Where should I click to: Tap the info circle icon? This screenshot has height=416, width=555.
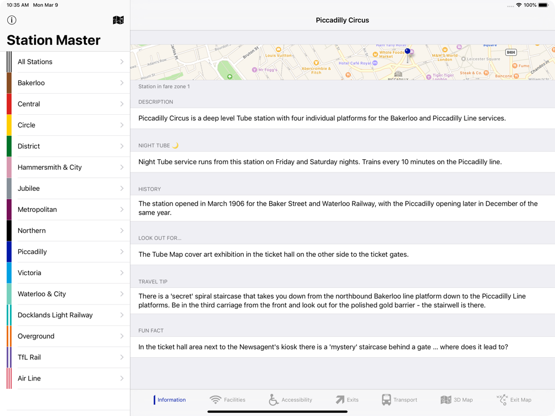(12, 20)
